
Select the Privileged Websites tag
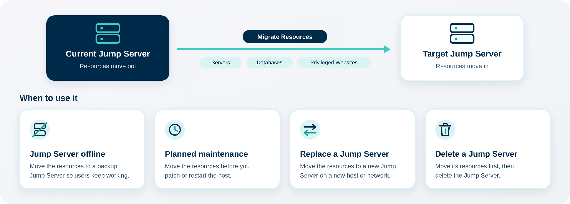(334, 62)
